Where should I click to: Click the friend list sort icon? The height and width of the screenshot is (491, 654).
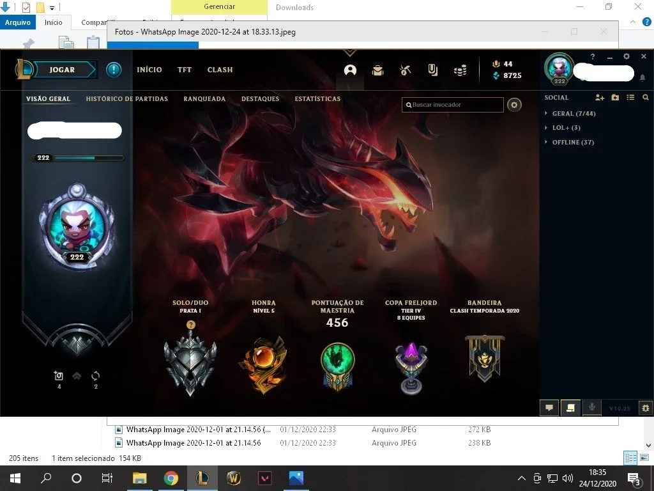[x=630, y=97]
